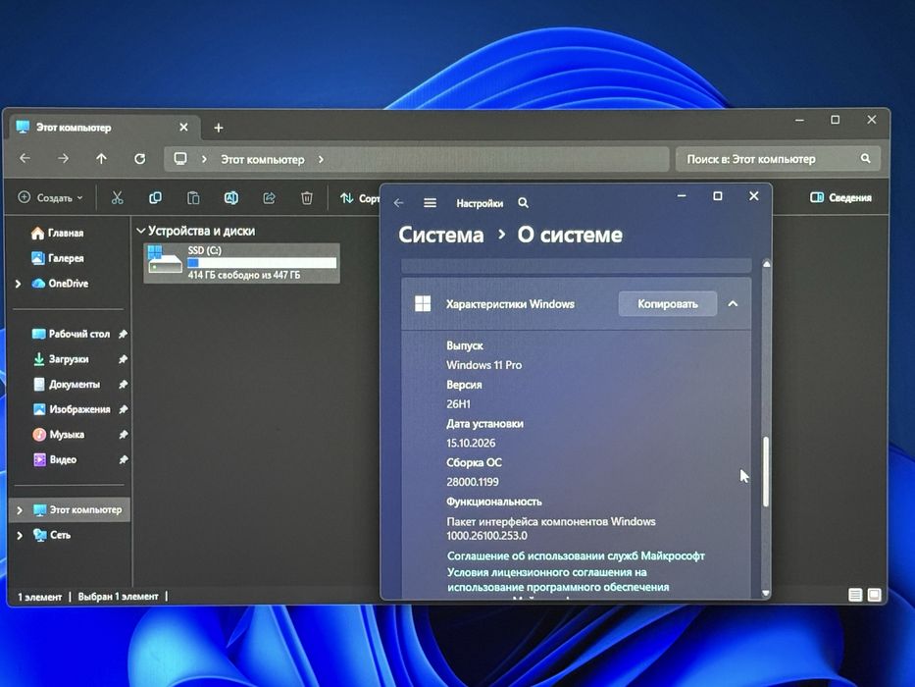Go back using Explorer's back arrow
The image size is (915, 687).
coord(25,158)
